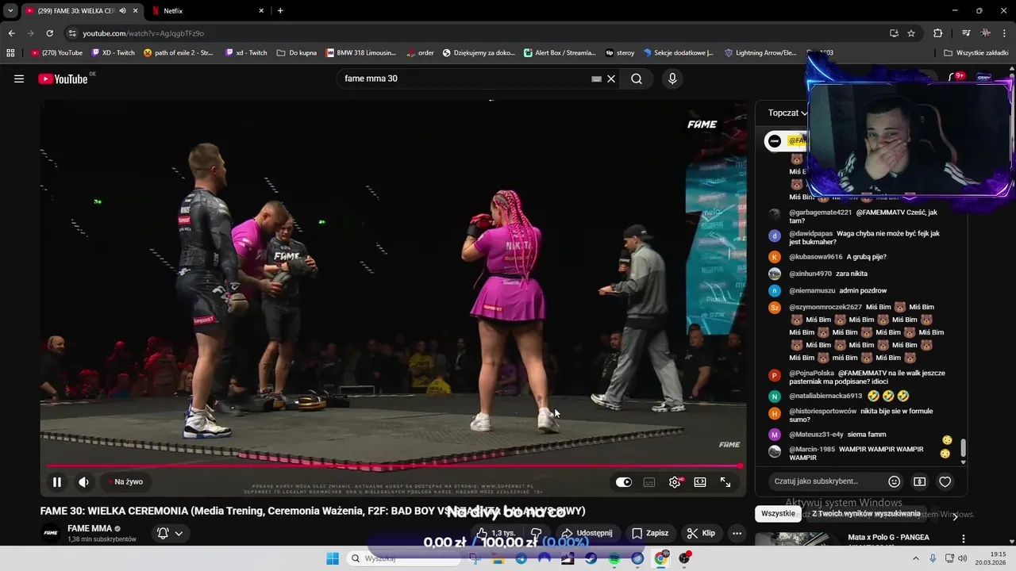Reload the page
Image resolution: width=1016 pixels, height=571 pixels.
(49, 33)
